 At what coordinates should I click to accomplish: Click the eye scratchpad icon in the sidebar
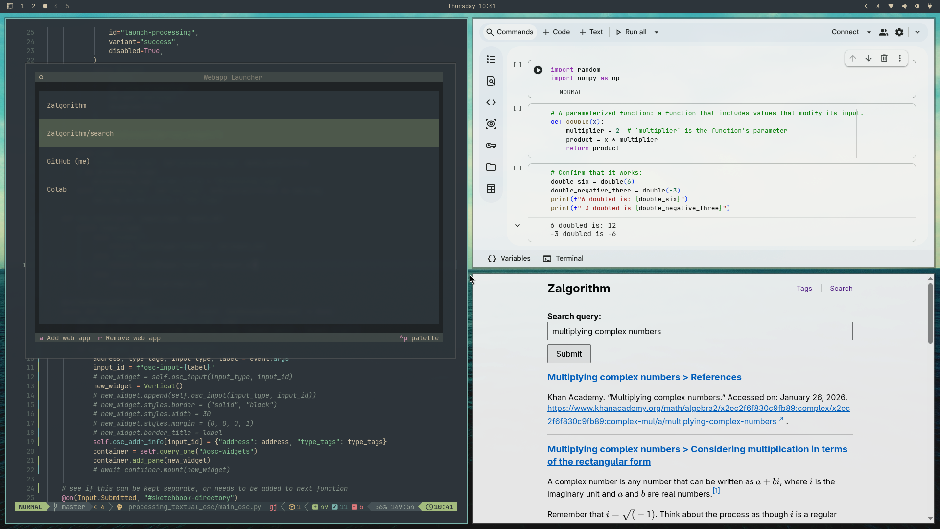click(x=491, y=124)
